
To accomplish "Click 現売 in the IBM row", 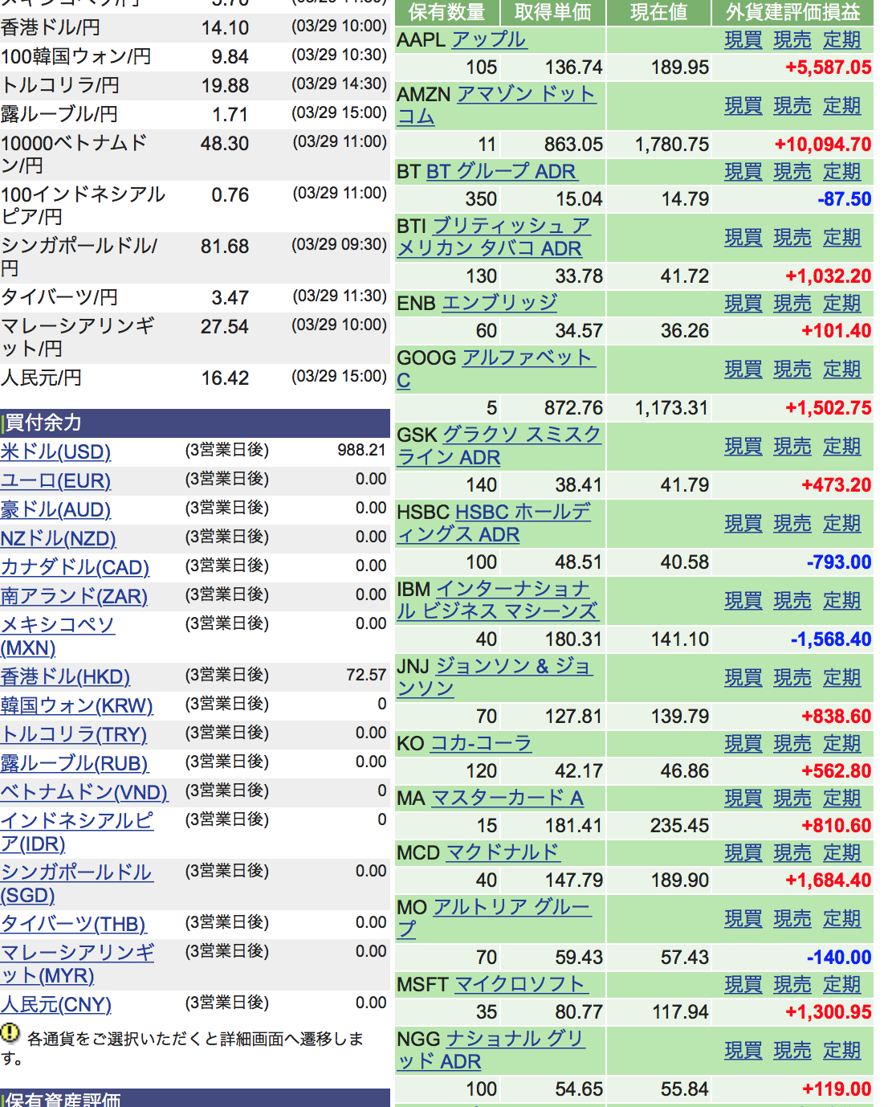I will [x=792, y=600].
